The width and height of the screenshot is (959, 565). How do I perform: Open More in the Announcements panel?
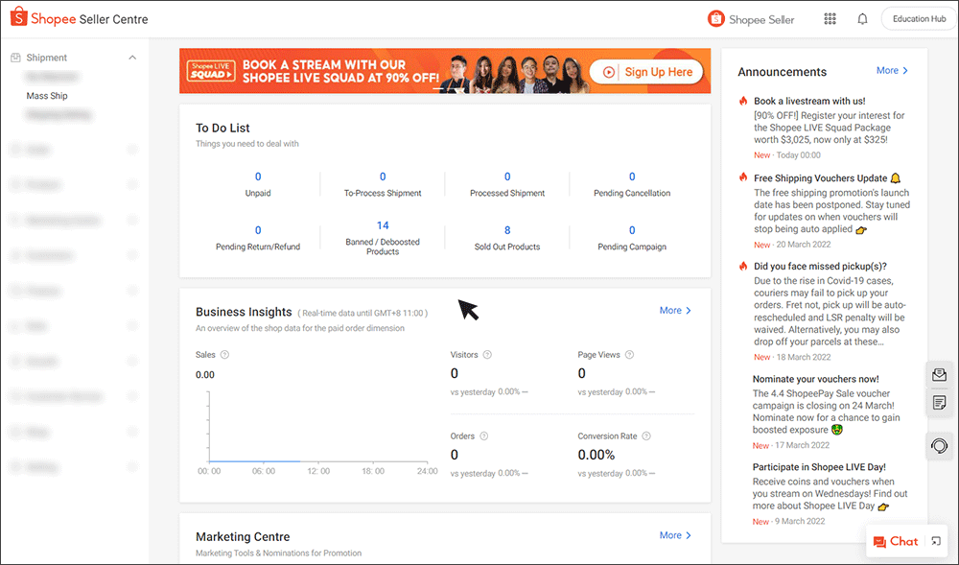(892, 70)
